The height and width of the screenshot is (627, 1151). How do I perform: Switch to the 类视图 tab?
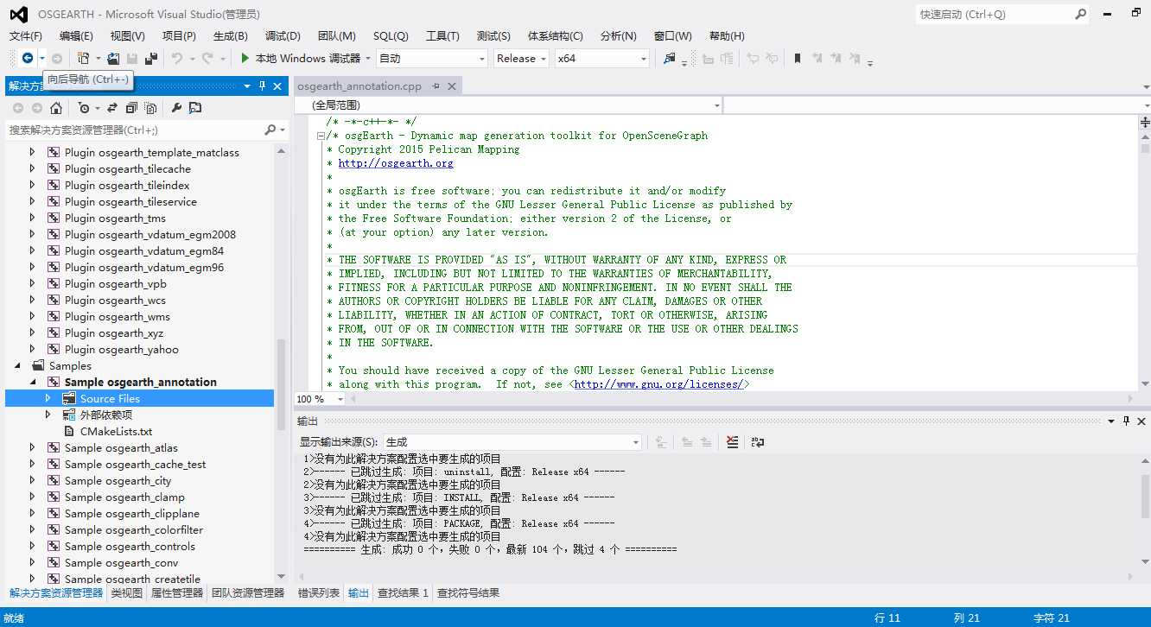point(126,592)
